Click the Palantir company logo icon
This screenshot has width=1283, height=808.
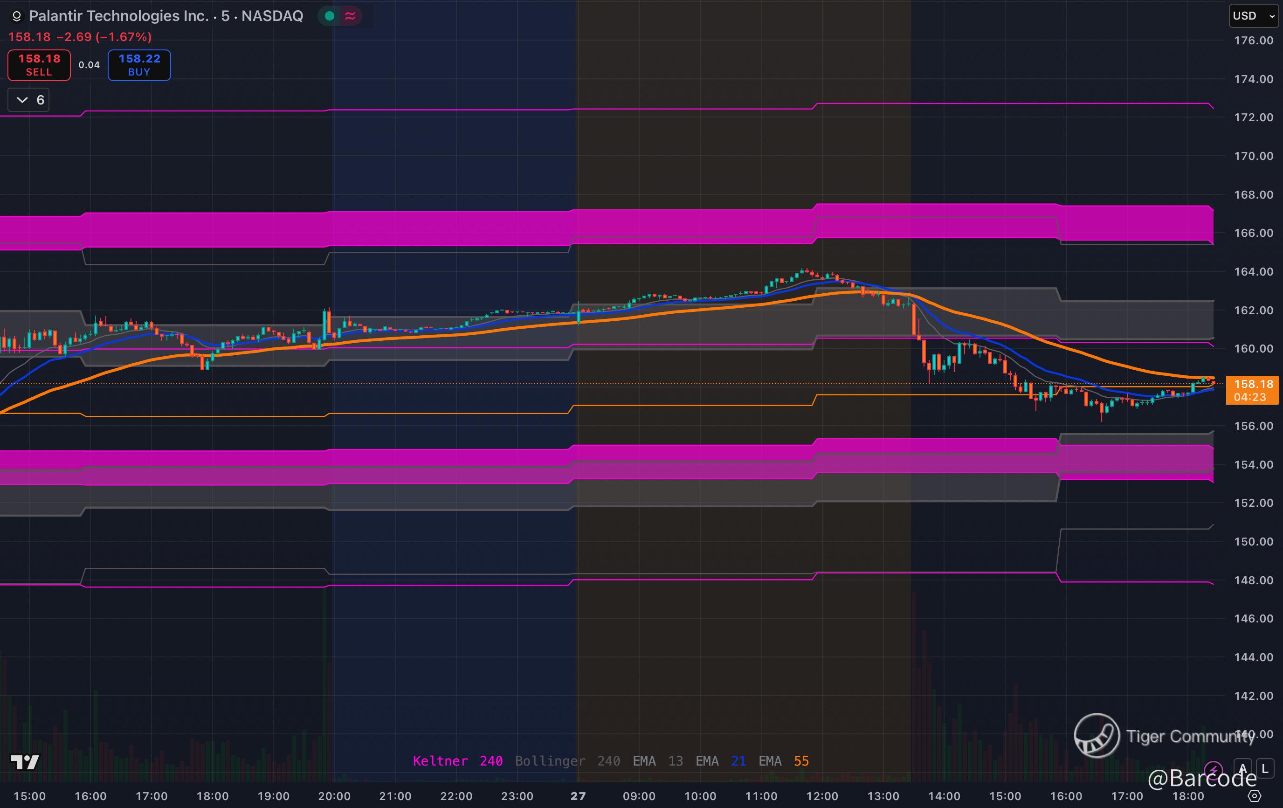[x=16, y=16]
